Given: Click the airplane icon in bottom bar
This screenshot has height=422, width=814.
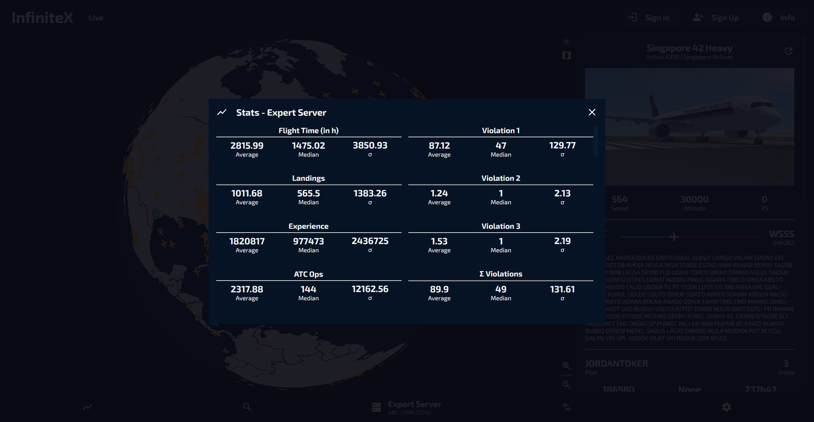Looking at the screenshot, I should click(x=567, y=407).
